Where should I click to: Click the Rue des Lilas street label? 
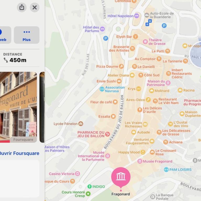click(86, 65)
